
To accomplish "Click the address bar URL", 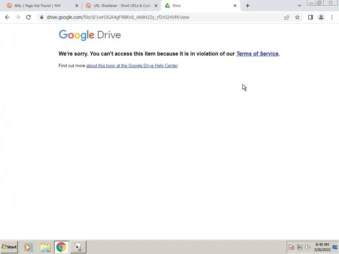I will click(x=118, y=17).
